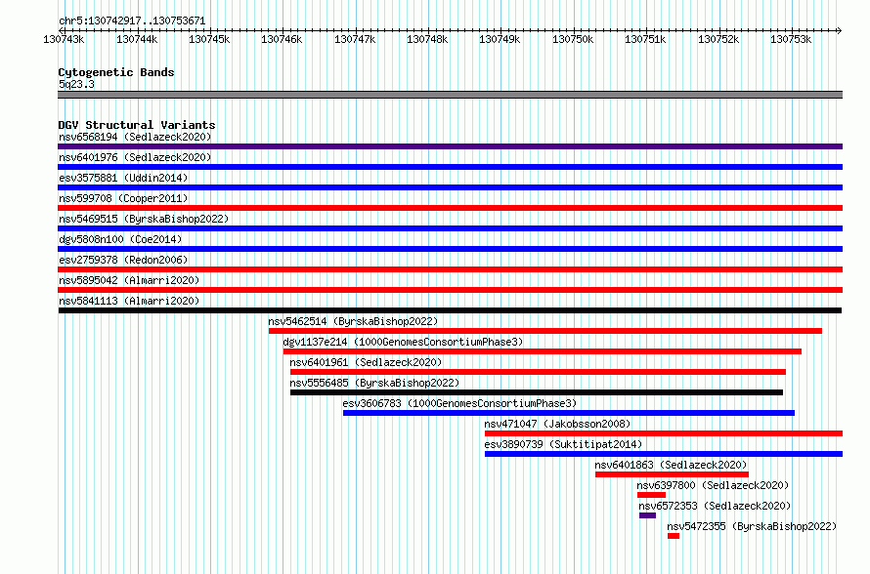Click the 130749k ruler tick label

pos(500,39)
